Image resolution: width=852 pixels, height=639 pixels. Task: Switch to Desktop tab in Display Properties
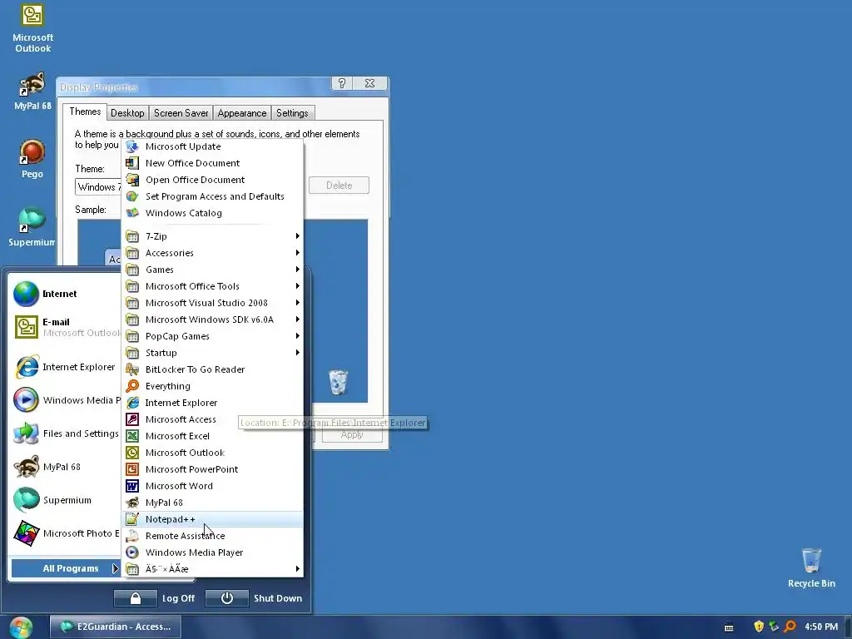(x=127, y=113)
